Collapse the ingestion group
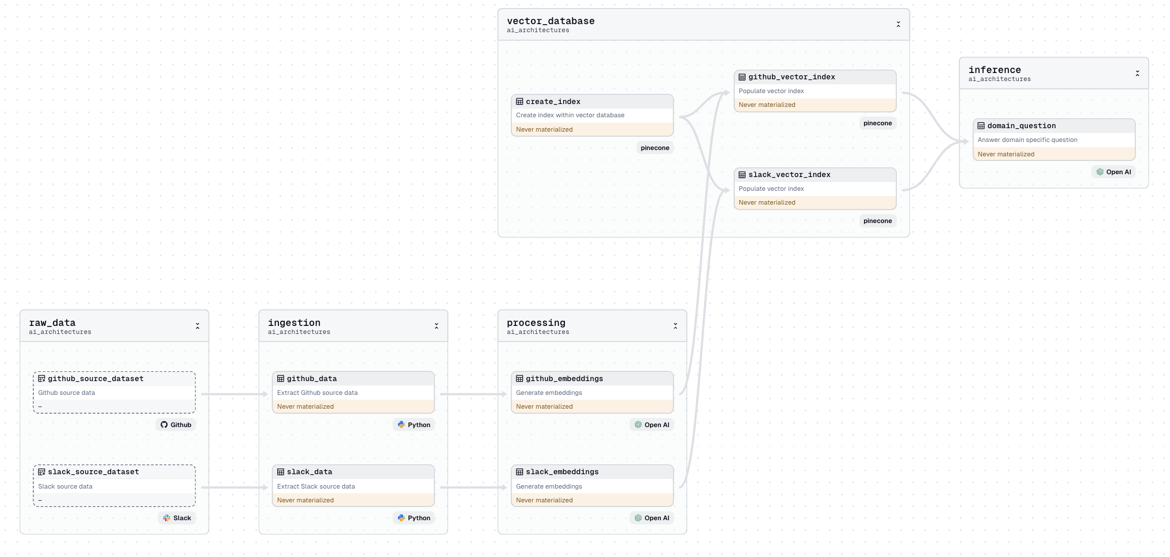1170x557 pixels. click(x=436, y=326)
